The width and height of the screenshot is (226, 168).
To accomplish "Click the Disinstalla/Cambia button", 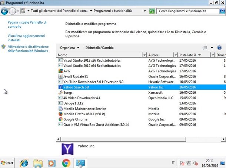I will pyautogui.click(x=99, y=48).
